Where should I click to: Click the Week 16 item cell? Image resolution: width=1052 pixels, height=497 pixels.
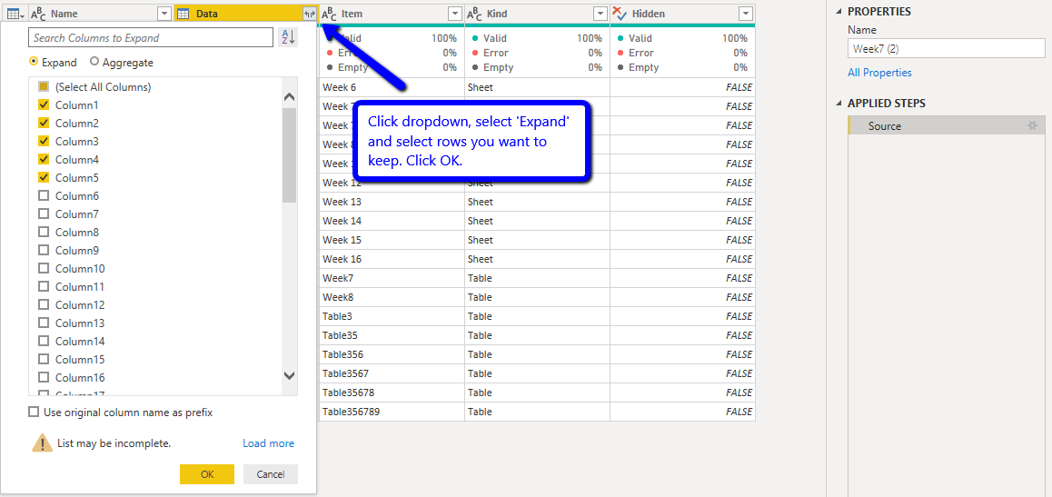392,259
